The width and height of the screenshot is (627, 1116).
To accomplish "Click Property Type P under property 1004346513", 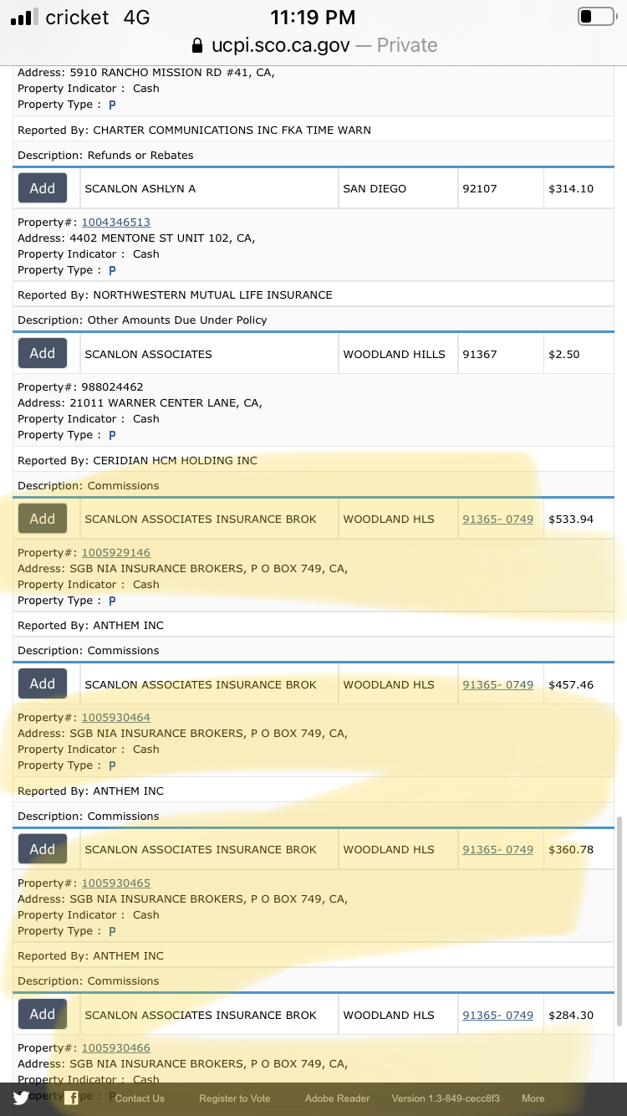I will 112,270.
